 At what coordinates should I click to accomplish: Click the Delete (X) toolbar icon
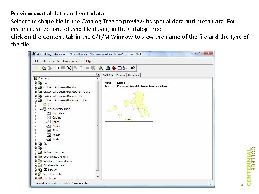point(69,68)
